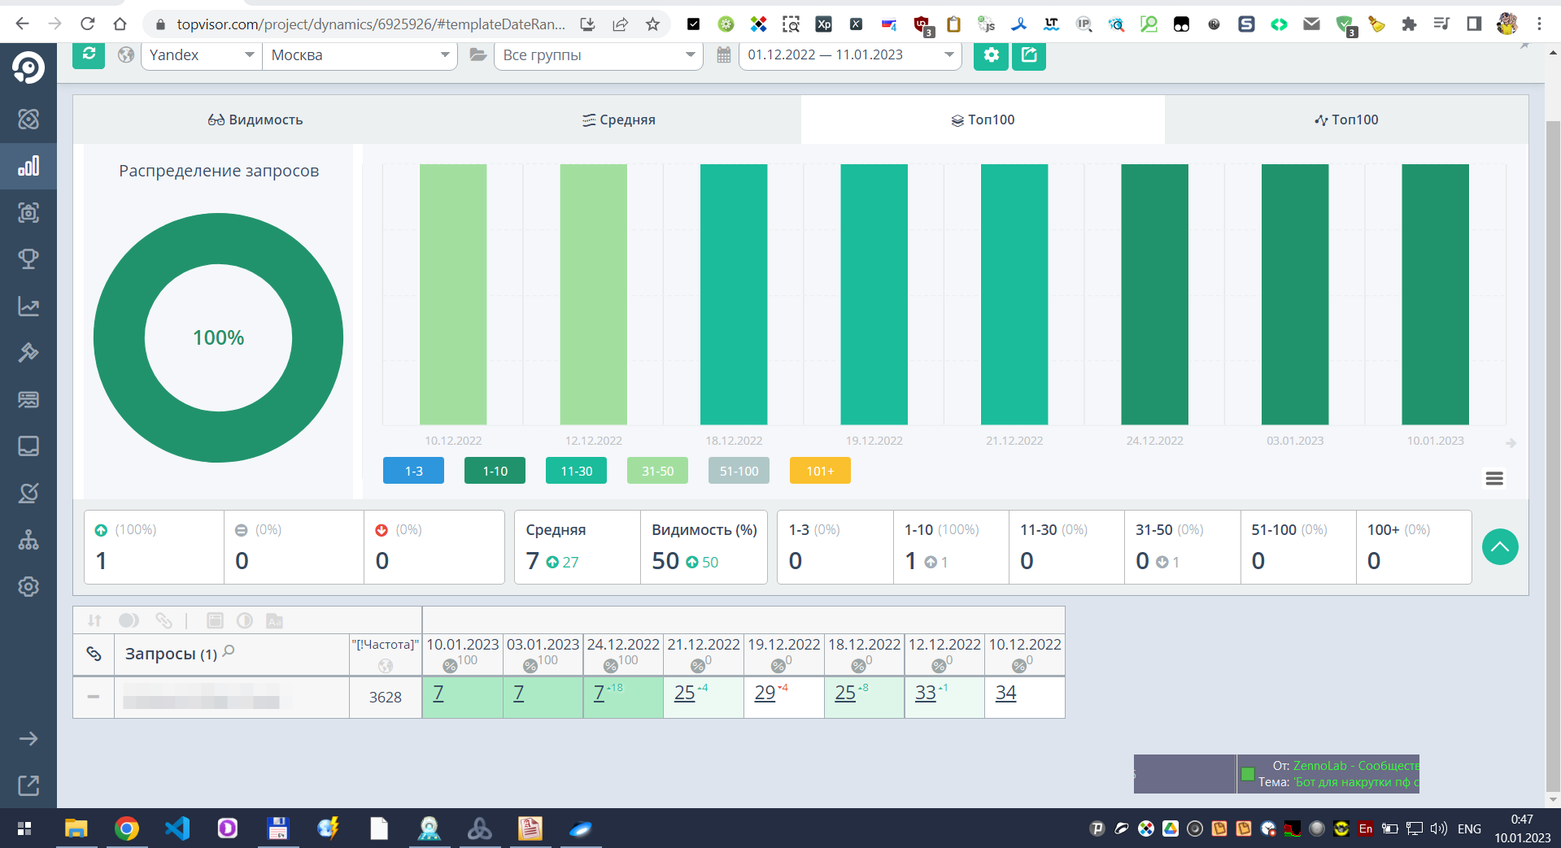Image resolution: width=1561 pixels, height=848 pixels.
Task: Open the bar chart positions section in sidebar
Action: [28, 166]
